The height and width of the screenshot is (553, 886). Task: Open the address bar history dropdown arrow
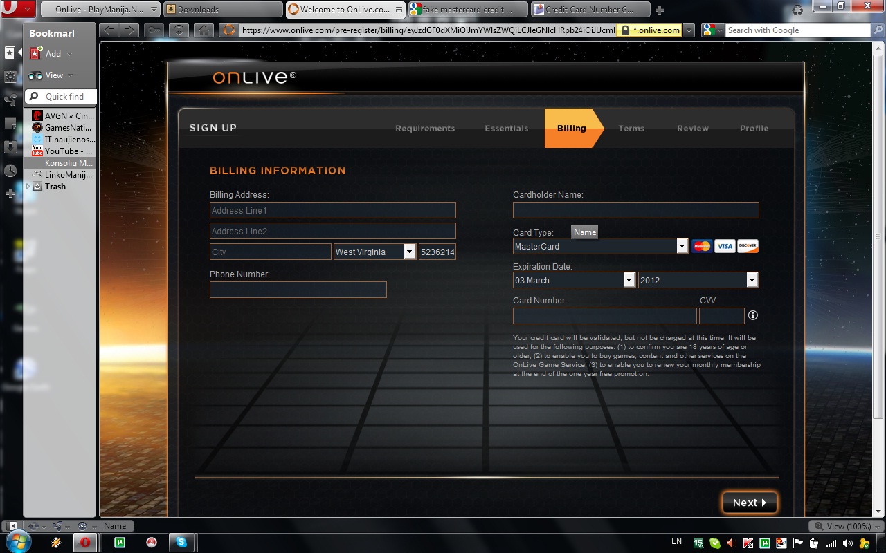(x=689, y=30)
